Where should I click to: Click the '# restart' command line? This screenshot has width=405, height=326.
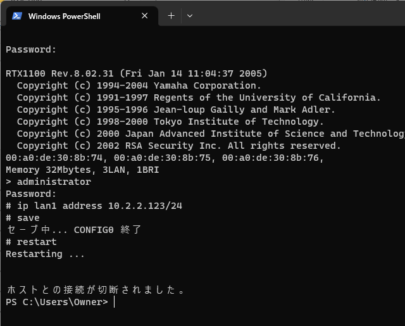pyautogui.click(x=31, y=242)
